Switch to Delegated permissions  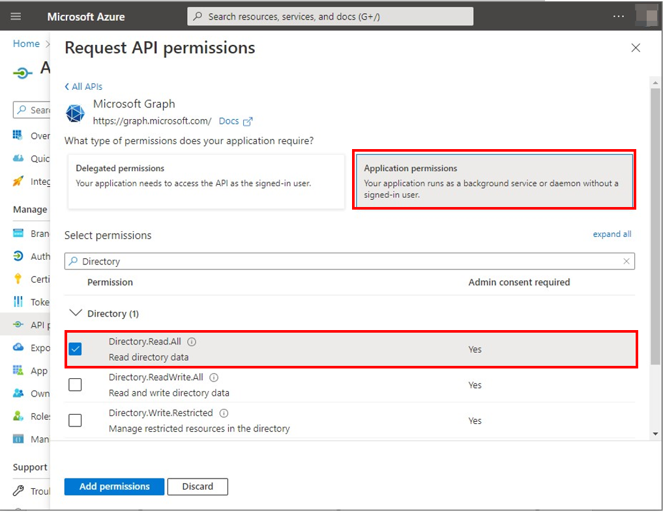pos(206,180)
